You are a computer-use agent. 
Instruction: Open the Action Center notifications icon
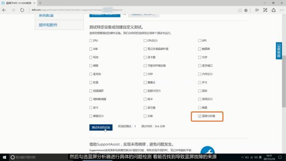click(x=280, y=157)
